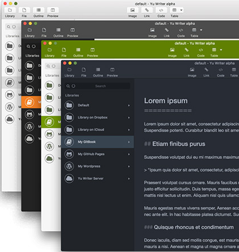Select the Library on iCloud item
239x252 pixels.
(x=97, y=129)
